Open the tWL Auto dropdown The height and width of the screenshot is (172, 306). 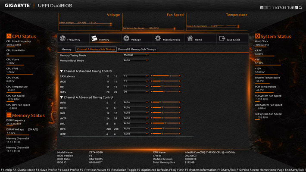[136, 123]
